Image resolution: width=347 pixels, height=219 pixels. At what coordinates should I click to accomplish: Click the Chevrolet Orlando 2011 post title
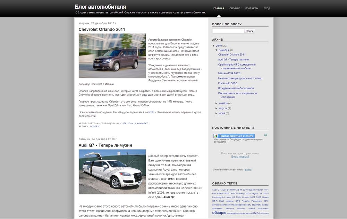[x=102, y=30]
